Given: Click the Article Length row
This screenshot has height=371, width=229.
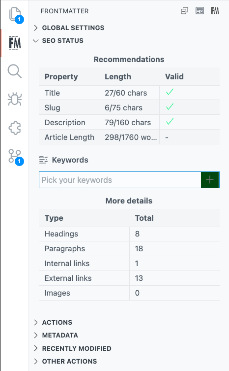Looking at the screenshot, I should coord(129,137).
